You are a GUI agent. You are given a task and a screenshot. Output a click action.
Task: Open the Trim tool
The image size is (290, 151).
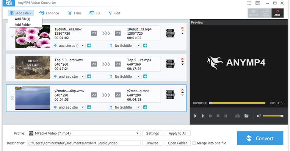74,13
